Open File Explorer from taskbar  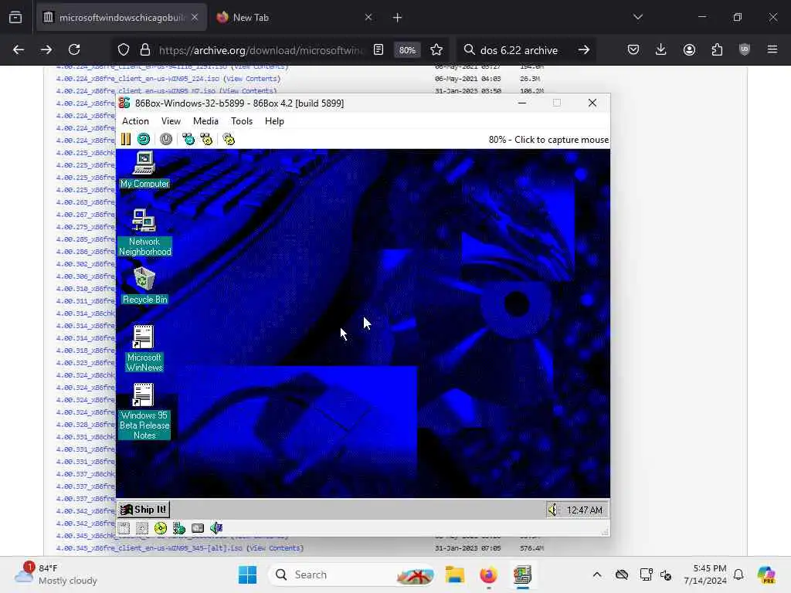coord(454,574)
